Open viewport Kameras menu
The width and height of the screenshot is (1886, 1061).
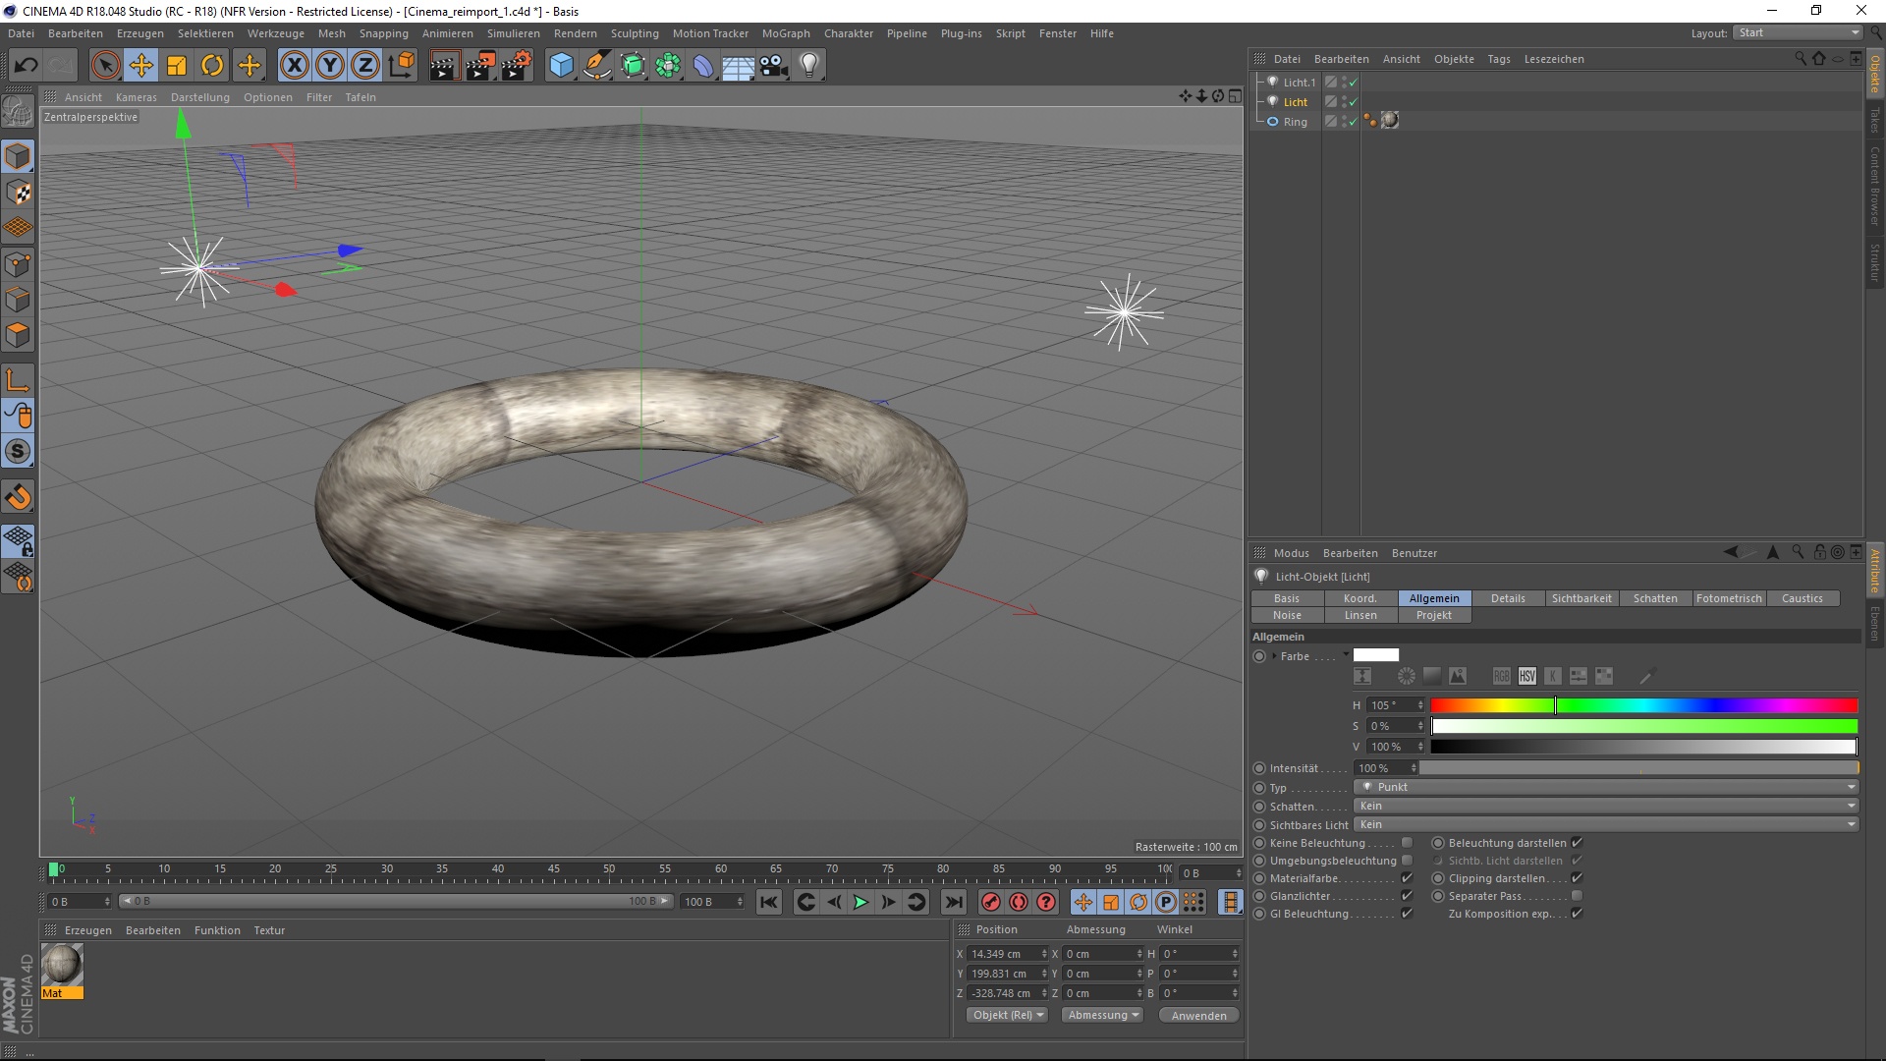[x=136, y=97]
